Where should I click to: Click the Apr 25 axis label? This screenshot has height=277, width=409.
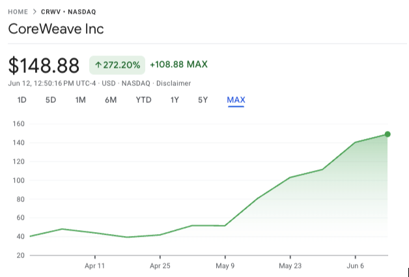pyautogui.click(x=160, y=266)
